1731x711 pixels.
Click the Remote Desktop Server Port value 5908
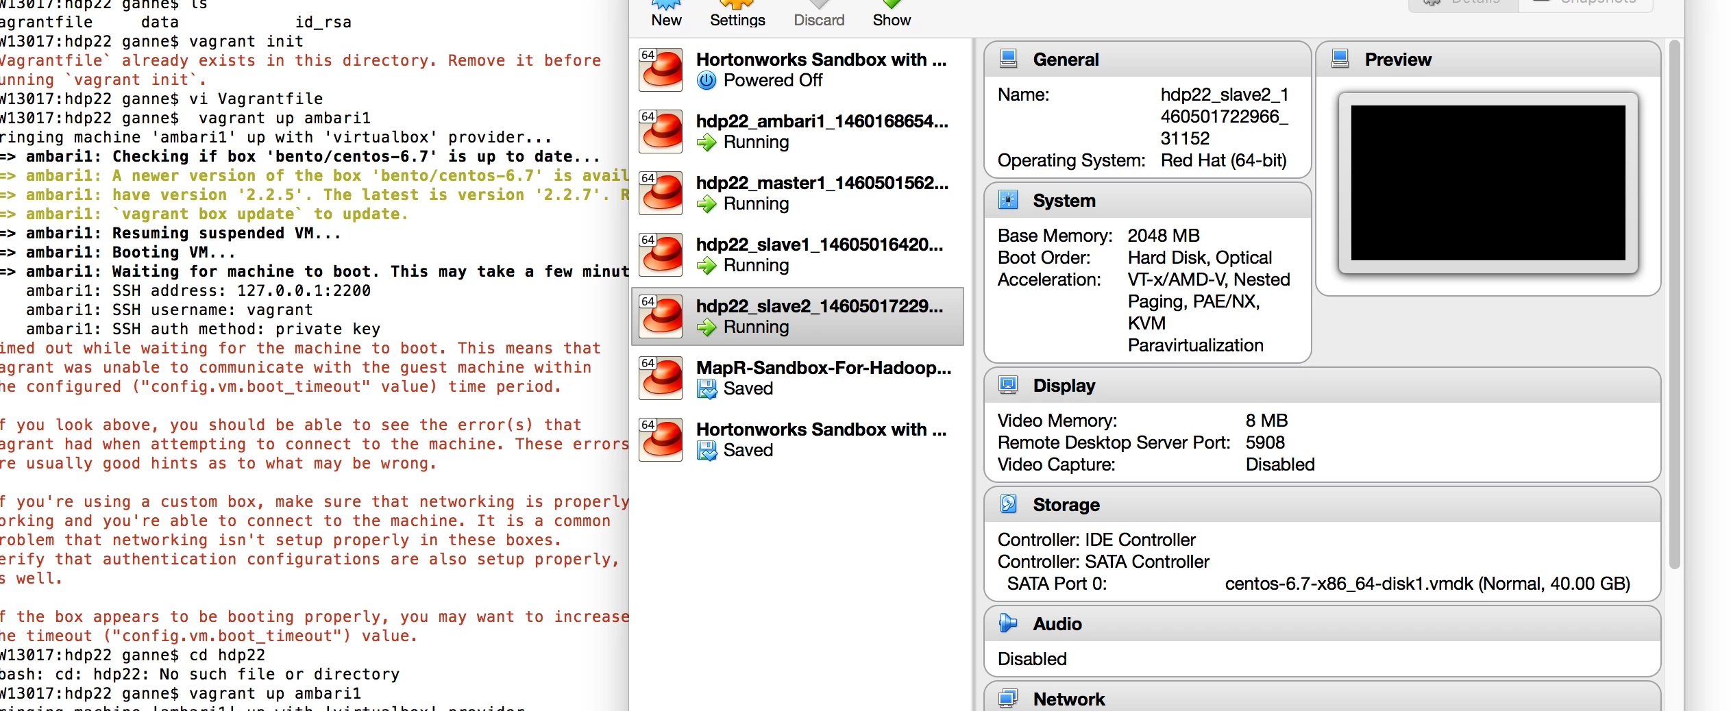[x=1265, y=442]
